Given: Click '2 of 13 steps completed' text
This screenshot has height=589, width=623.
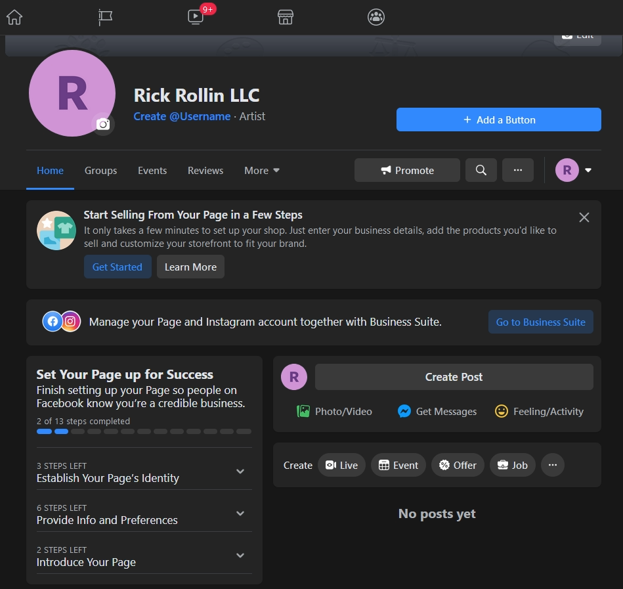Looking at the screenshot, I should coord(83,422).
